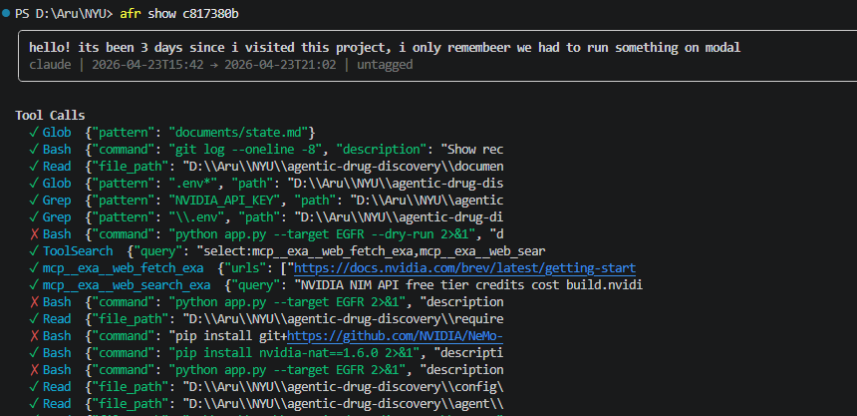
Task: Click the Glob '.env*' pattern row
Action: (x=266, y=184)
